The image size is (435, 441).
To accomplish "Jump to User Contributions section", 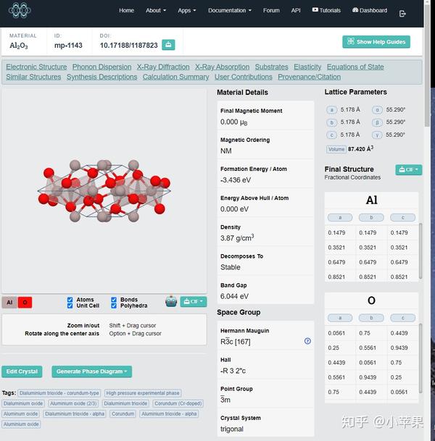I will (x=244, y=77).
